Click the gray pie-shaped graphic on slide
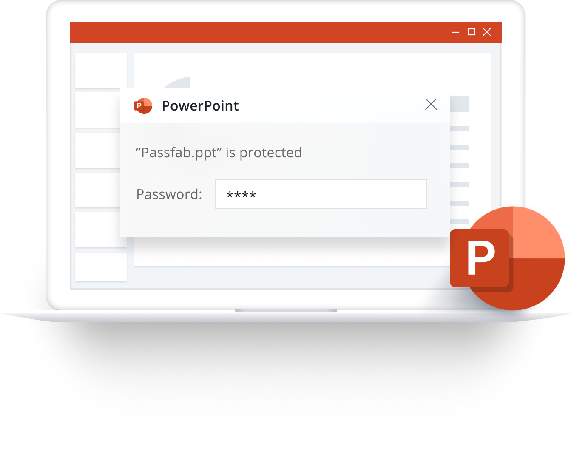571x454 pixels. coord(176,82)
